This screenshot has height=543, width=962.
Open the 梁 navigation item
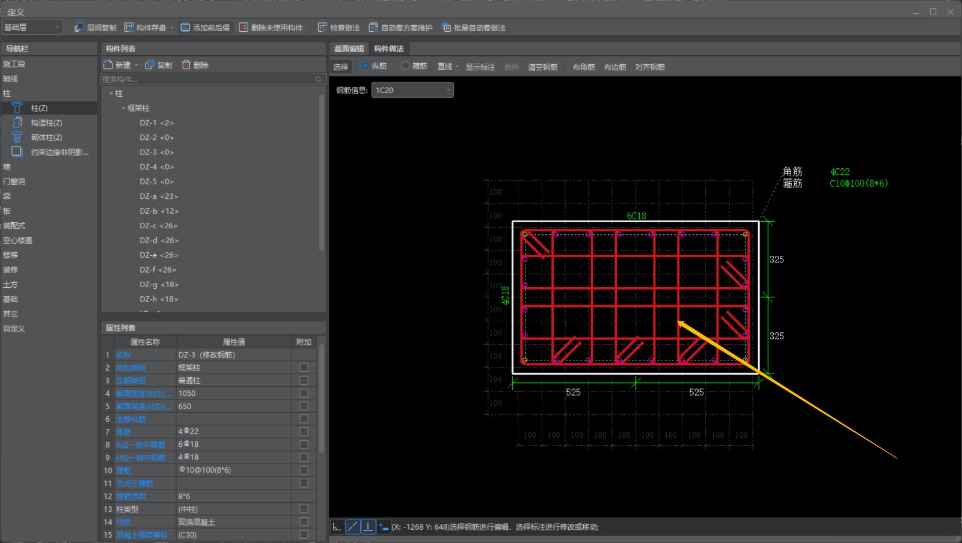point(7,196)
